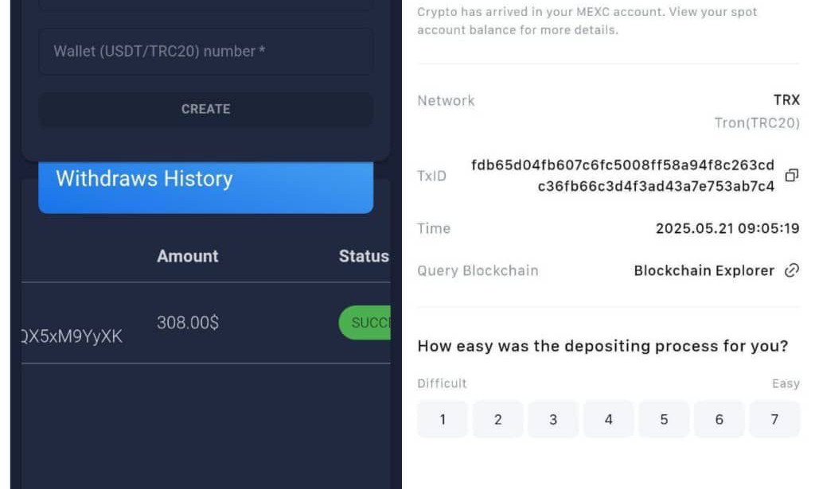Choose rating 3 for deposit ease
Image resolution: width=815 pixels, height=489 pixels.
553,420
